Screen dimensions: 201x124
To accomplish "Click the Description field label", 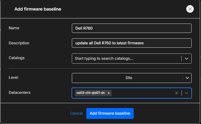I will 19,43.
